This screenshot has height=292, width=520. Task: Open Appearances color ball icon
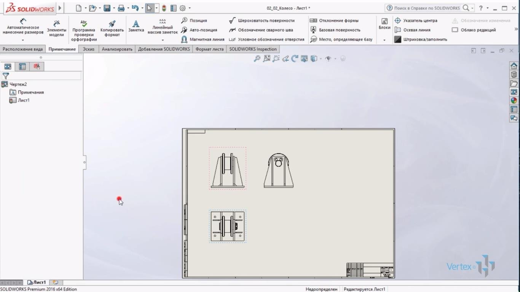pyautogui.click(x=514, y=101)
